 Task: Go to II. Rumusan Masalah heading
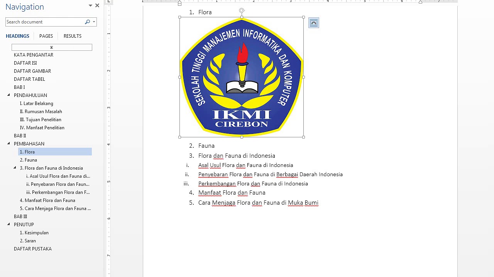[x=41, y=112]
